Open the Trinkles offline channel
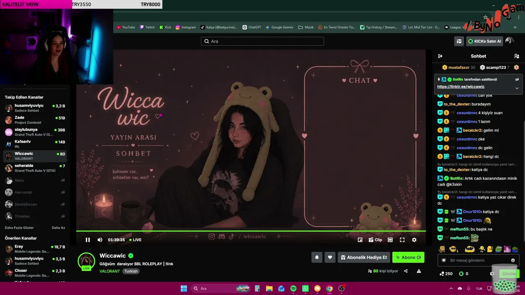The image size is (525, 295). point(35,216)
